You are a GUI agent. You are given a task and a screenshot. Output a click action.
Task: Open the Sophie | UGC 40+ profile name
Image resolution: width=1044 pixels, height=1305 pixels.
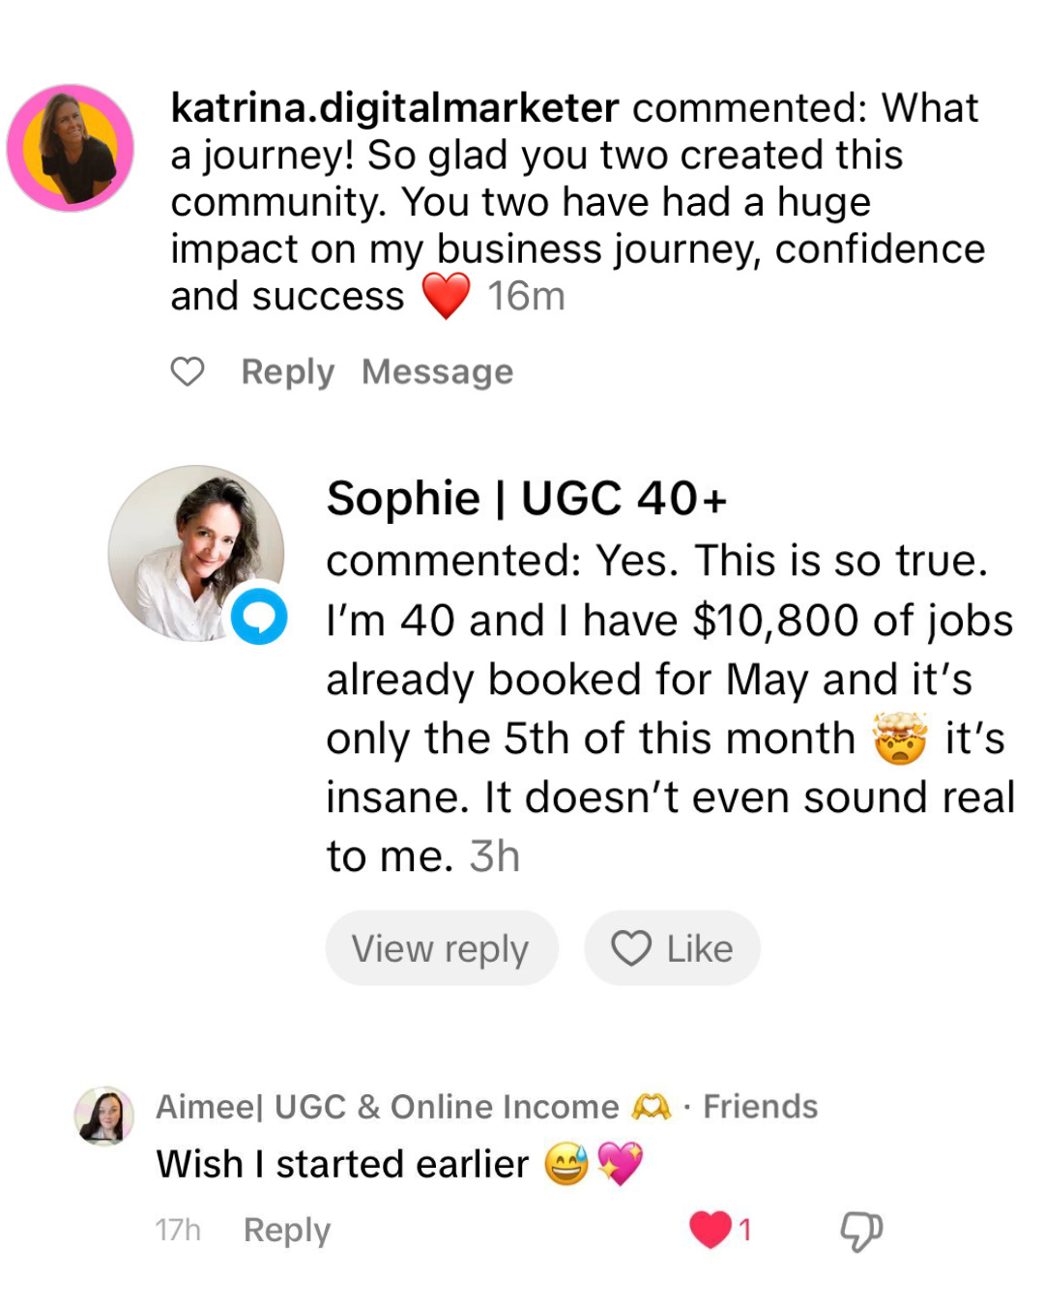point(527,499)
